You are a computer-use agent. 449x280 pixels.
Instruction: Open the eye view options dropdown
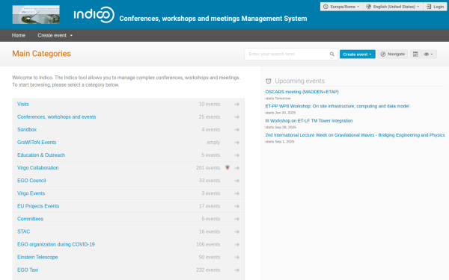[429, 54]
